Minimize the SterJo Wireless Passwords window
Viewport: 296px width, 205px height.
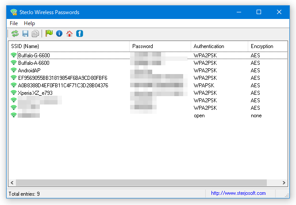tap(239, 12)
